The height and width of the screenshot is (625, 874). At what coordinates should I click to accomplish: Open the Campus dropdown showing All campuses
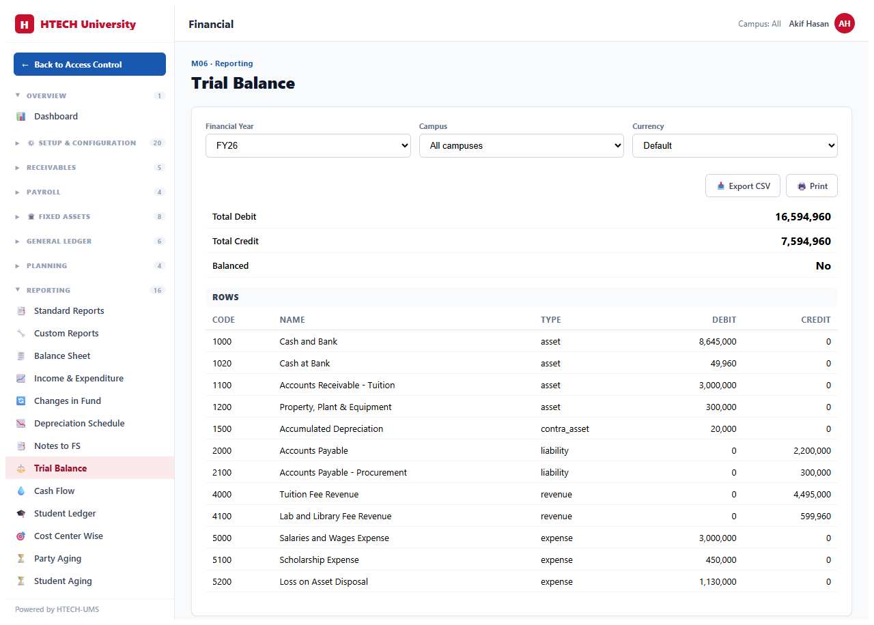point(522,145)
